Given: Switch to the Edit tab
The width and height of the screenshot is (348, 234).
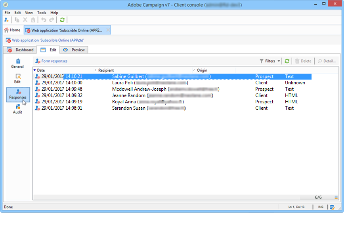Looking at the screenshot, I should tap(48, 50).
